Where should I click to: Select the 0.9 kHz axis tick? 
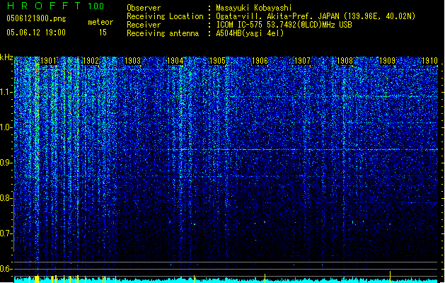coord(6,163)
